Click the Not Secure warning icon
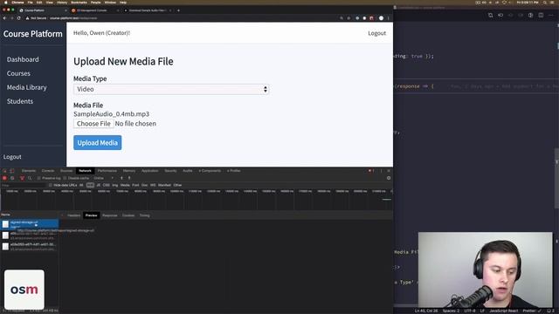 [x=27, y=17]
